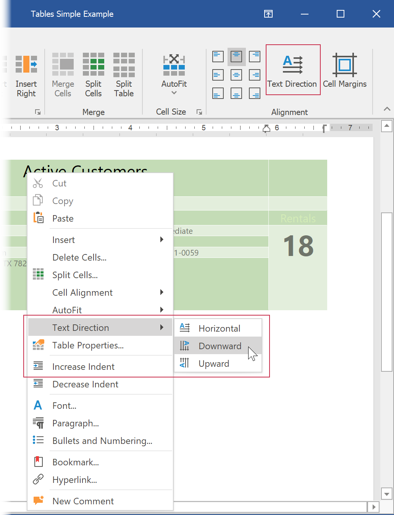
Task: Toggle the top center alignment button
Action: coord(236,57)
